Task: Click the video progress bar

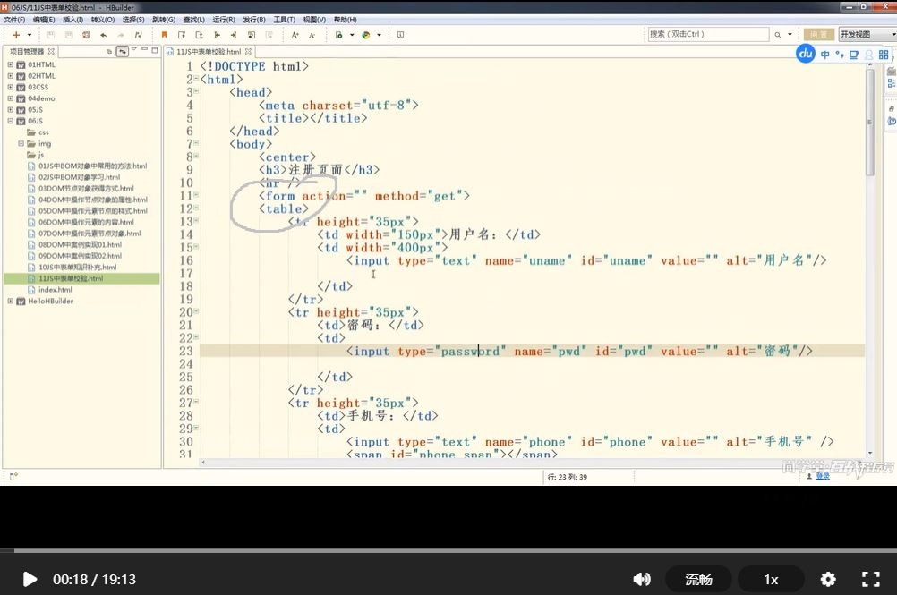Action: tap(448, 550)
